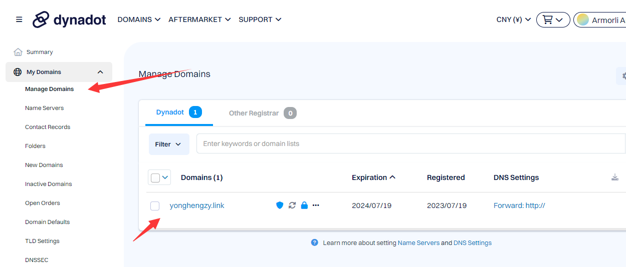This screenshot has height=267, width=626.
Task: Click the Domains (1) column header
Action: [201, 177]
